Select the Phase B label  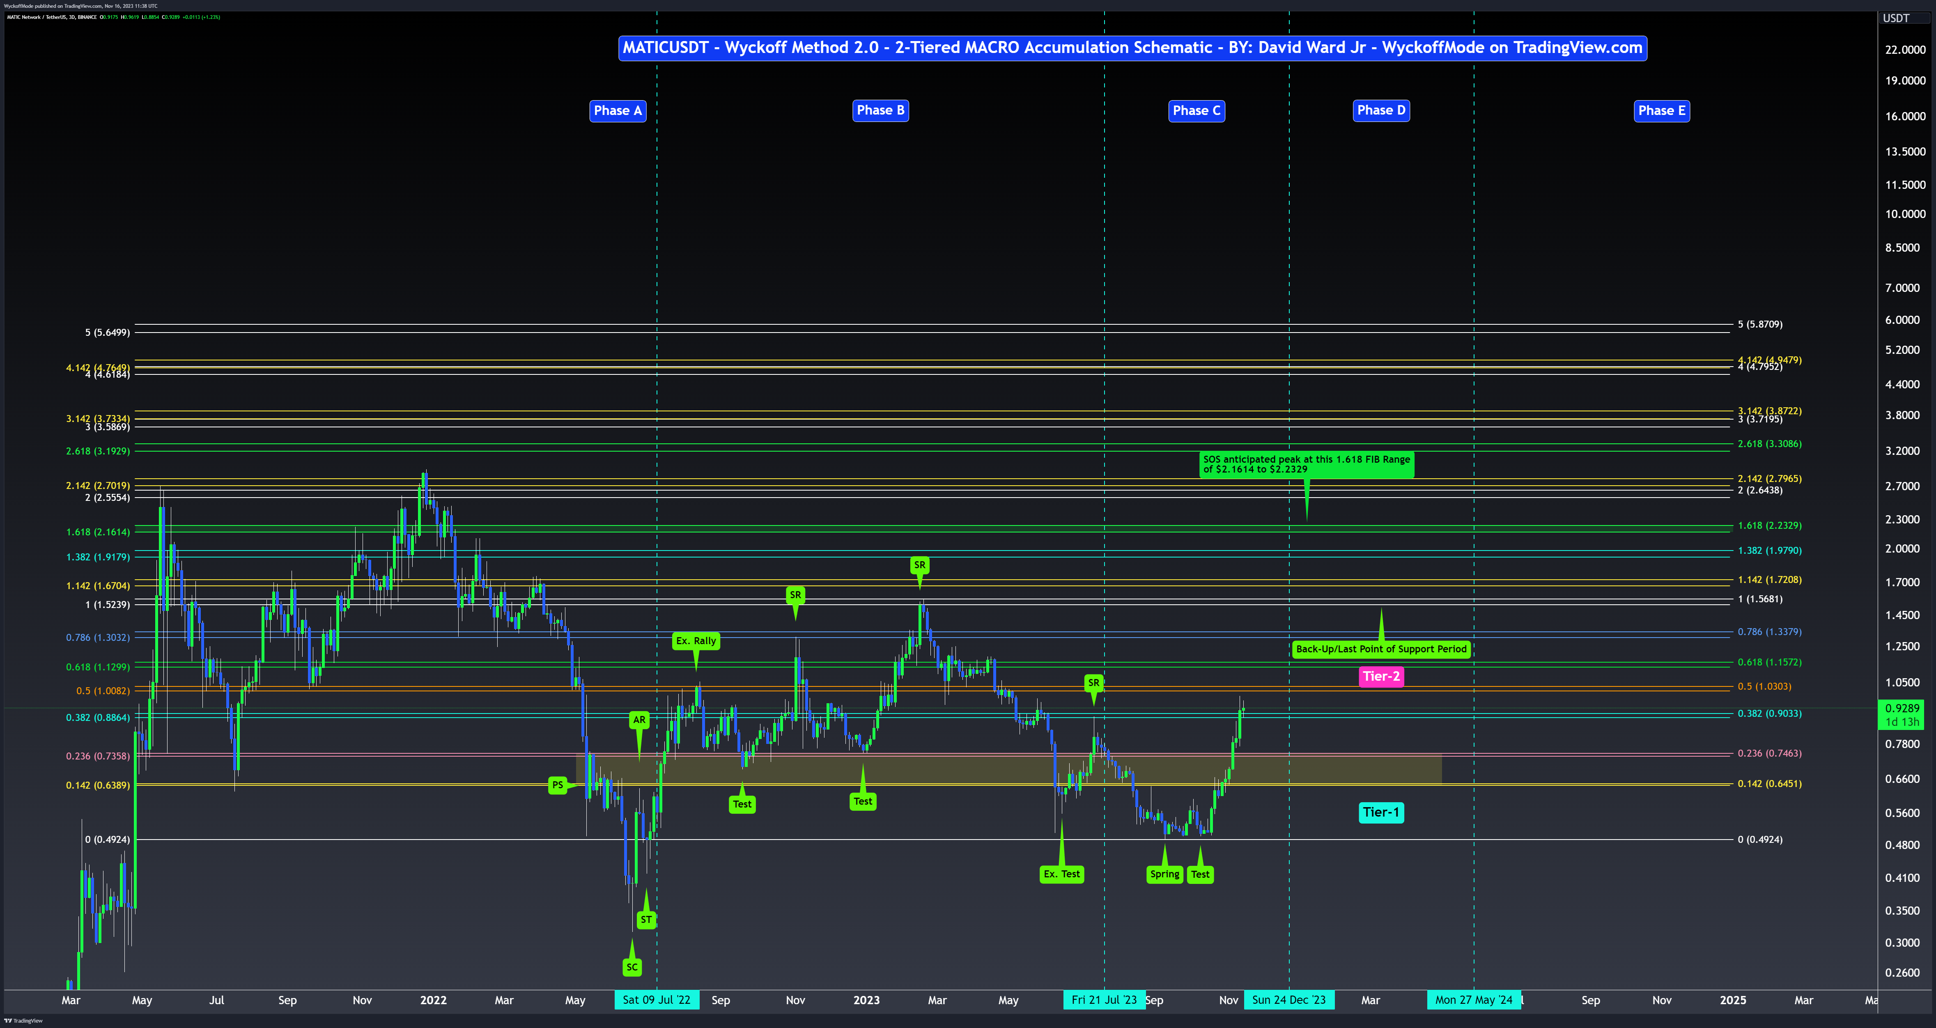[x=881, y=110]
